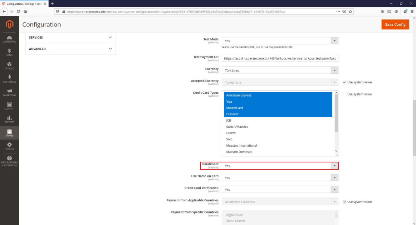Click the Magento logo icon
Viewport: 416px width, 225px height.
coord(9,24)
